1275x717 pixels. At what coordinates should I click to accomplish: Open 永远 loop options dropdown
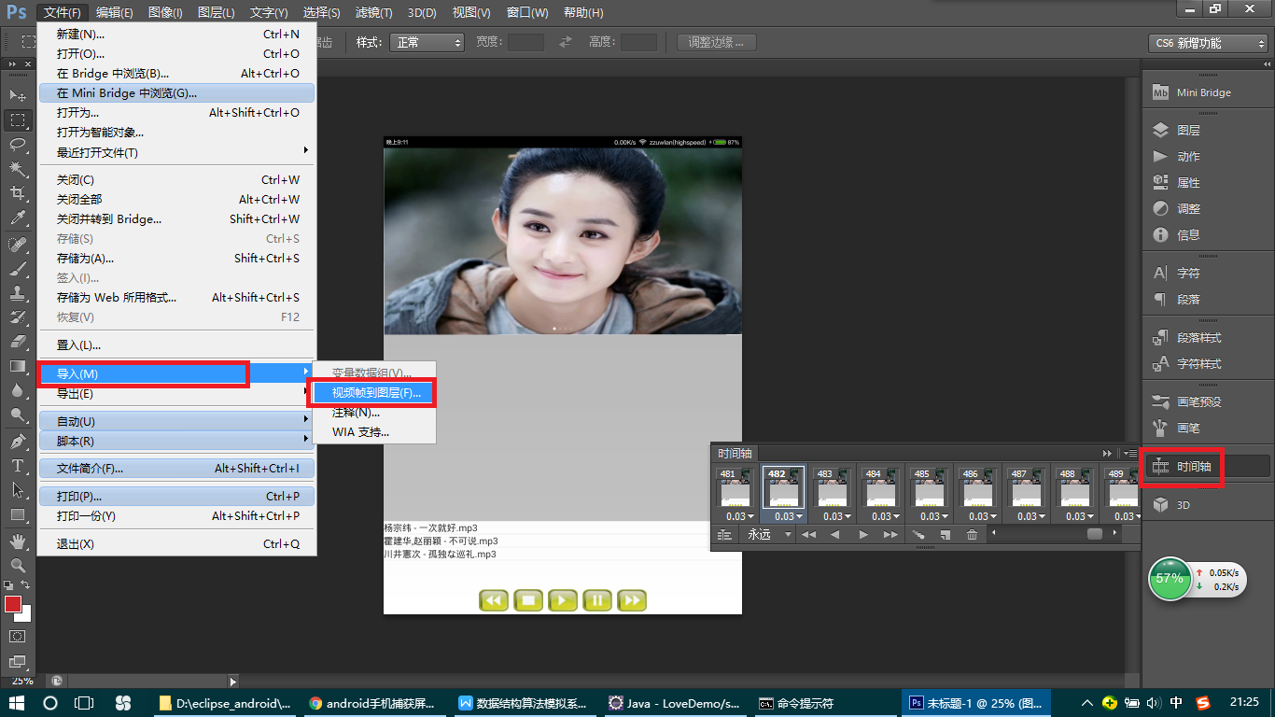[769, 535]
